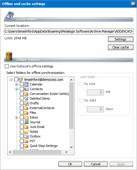The height and width of the screenshot is (170, 137).
Task: Check the Deleted Items folder checkbox
Action: 22,98
